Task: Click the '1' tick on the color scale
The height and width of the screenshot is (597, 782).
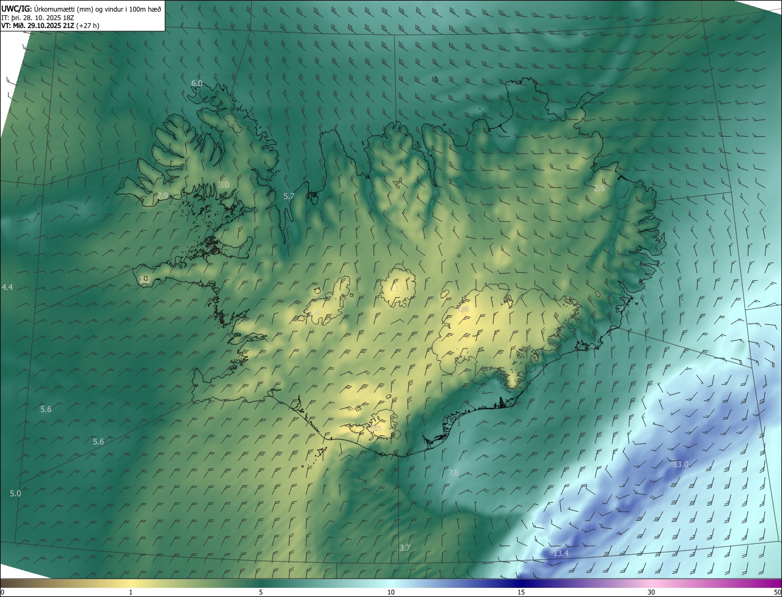Action: point(131,592)
